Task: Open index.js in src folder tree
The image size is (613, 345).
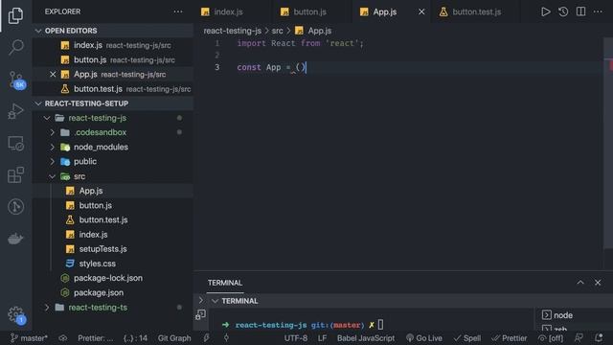Action: pos(113,234)
